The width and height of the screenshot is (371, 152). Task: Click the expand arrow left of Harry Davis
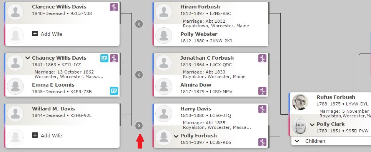tap(139, 126)
